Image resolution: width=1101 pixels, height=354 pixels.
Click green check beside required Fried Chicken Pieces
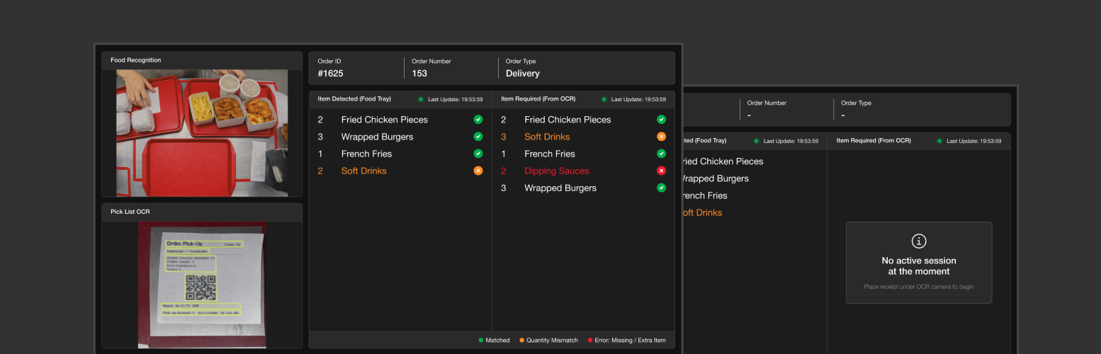[661, 120]
